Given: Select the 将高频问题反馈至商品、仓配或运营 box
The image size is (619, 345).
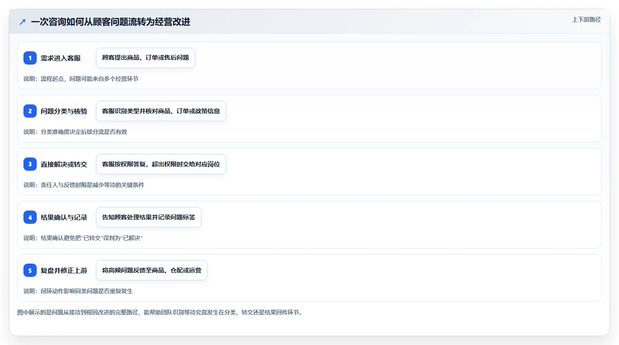Looking at the screenshot, I should pos(152,270).
